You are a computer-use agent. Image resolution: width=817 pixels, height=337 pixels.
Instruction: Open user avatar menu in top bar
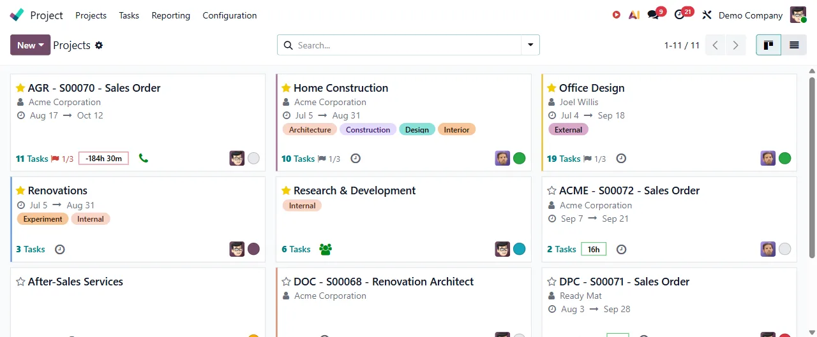coord(798,15)
